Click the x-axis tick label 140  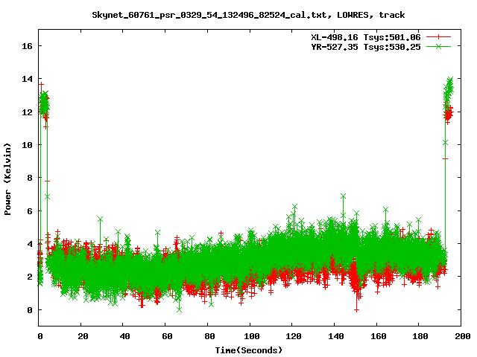(x=336, y=336)
